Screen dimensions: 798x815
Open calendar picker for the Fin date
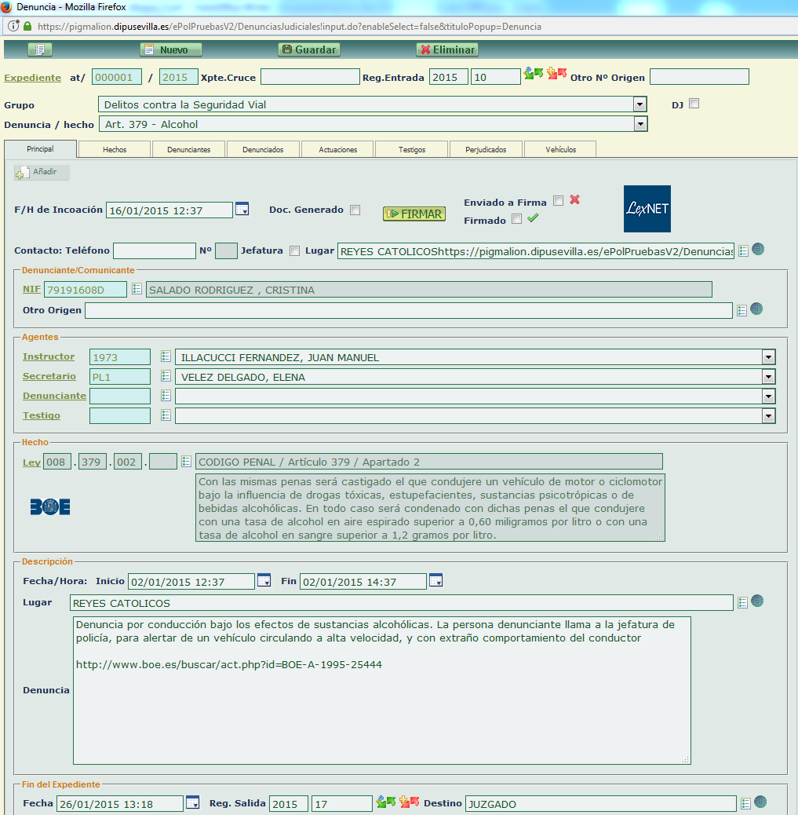click(435, 581)
